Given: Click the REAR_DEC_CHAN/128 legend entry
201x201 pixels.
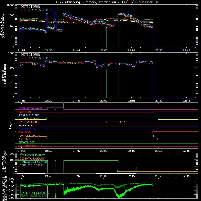Looking at the screenshot, I should tap(33, 162).
